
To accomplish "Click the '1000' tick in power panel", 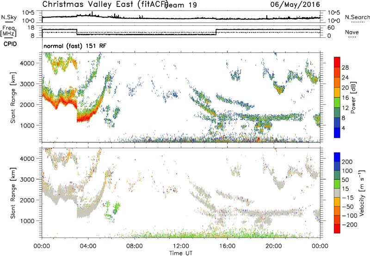I will pyautogui.click(x=27, y=125).
